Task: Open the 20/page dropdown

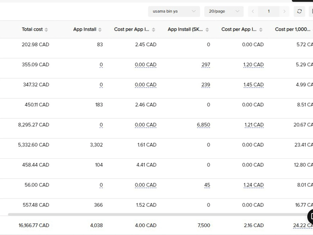Action: [224, 11]
